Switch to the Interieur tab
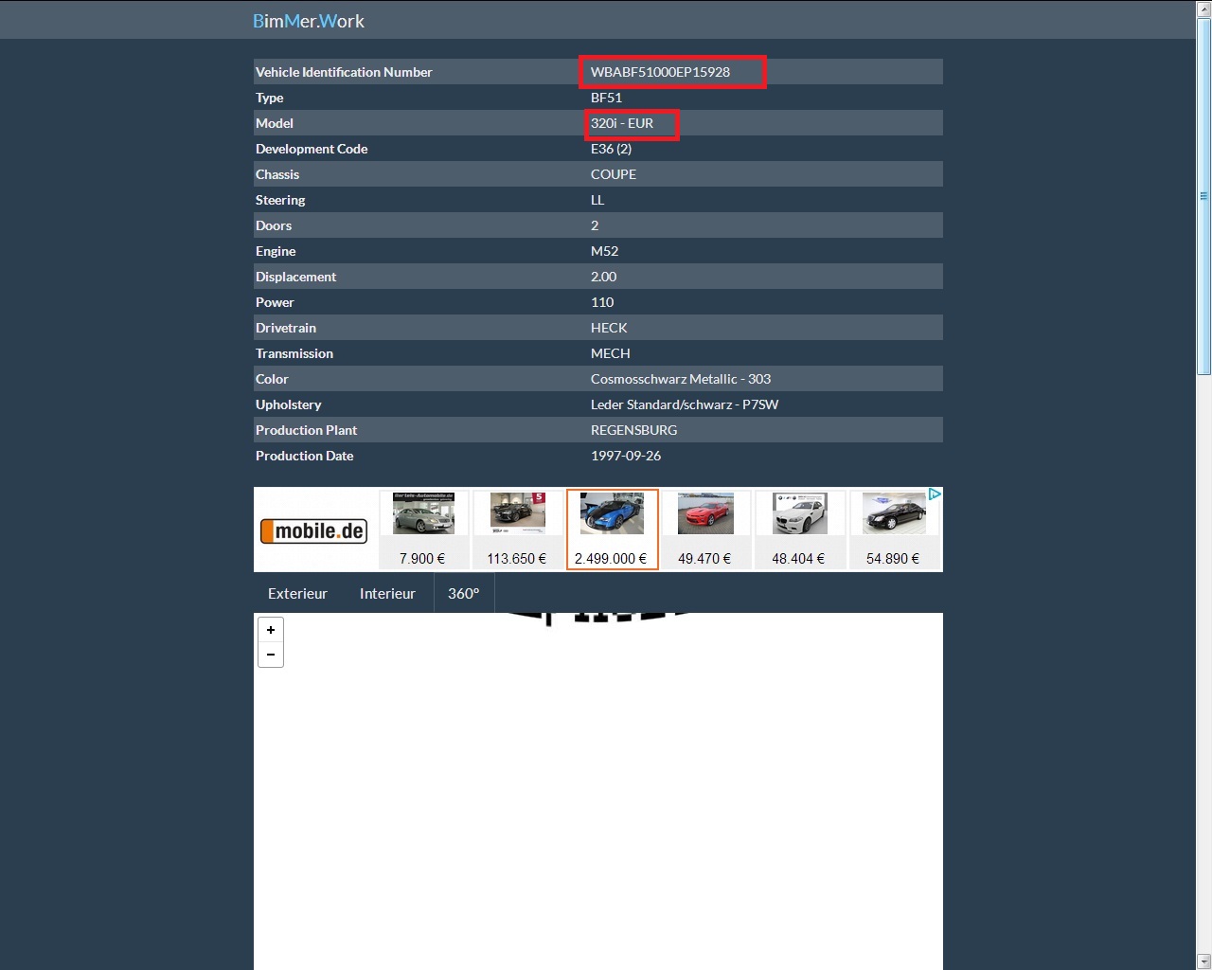 click(387, 594)
